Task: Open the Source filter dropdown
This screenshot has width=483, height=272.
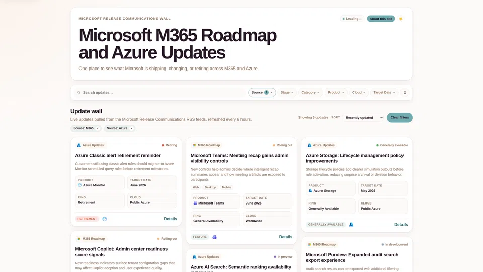Action: coord(262,93)
